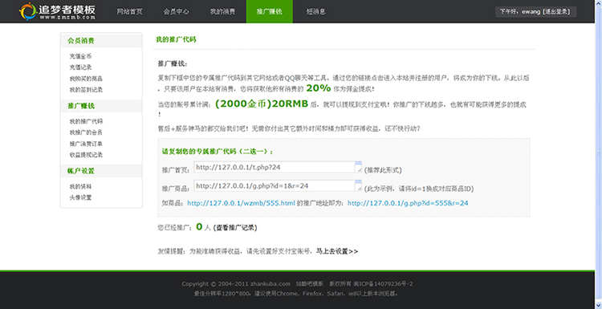The image size is (602, 309).
Task: Open the 127.0.0.1/wzmb/555.html example link
Action: [241, 203]
